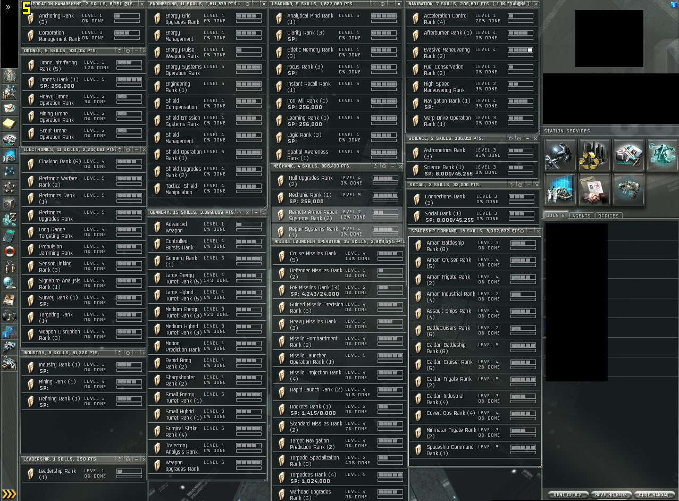
Task: Open People & Places in the sidebar
Action: (10, 92)
